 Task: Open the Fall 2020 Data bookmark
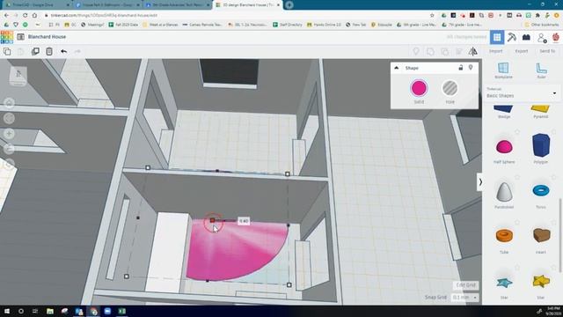pyautogui.click(x=123, y=25)
